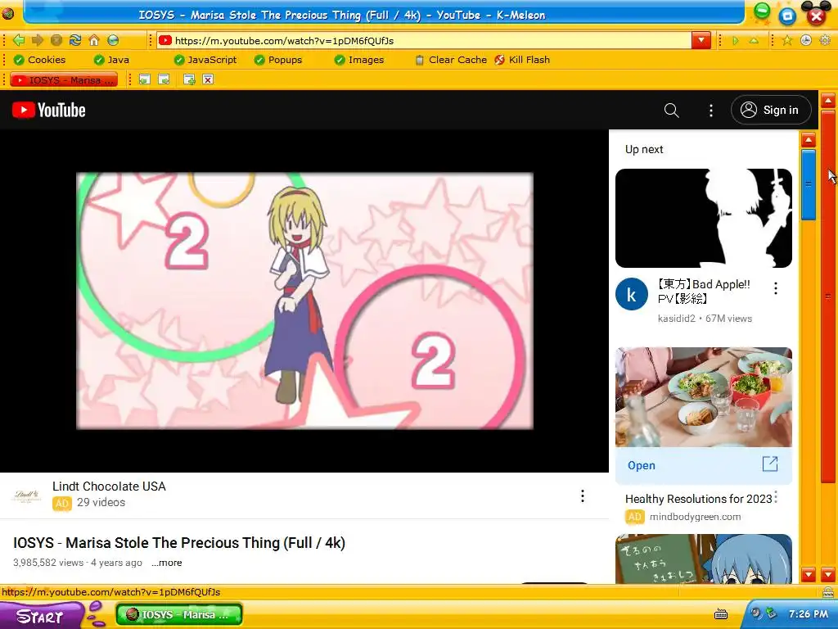Close the current tab with red X icon
The height and width of the screenshot is (629, 838).
click(x=208, y=79)
